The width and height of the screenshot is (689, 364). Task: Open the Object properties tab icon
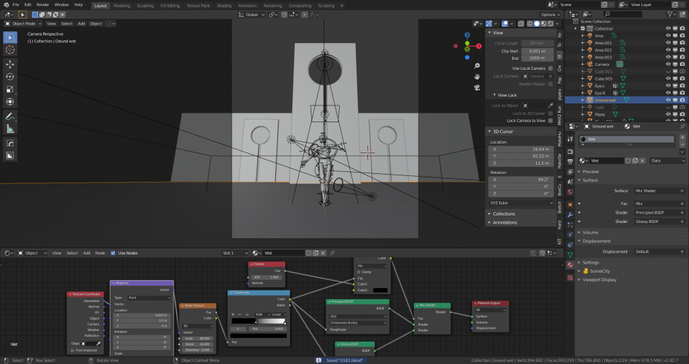[570, 204]
